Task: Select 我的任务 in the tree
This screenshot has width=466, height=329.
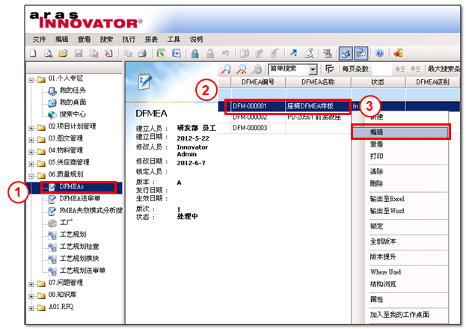Action: [73, 90]
